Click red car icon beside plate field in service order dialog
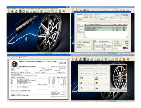141x108 pixels. [102, 19]
